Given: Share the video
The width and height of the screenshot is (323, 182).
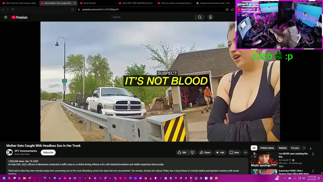Looking at the screenshot, I should coord(205,152).
